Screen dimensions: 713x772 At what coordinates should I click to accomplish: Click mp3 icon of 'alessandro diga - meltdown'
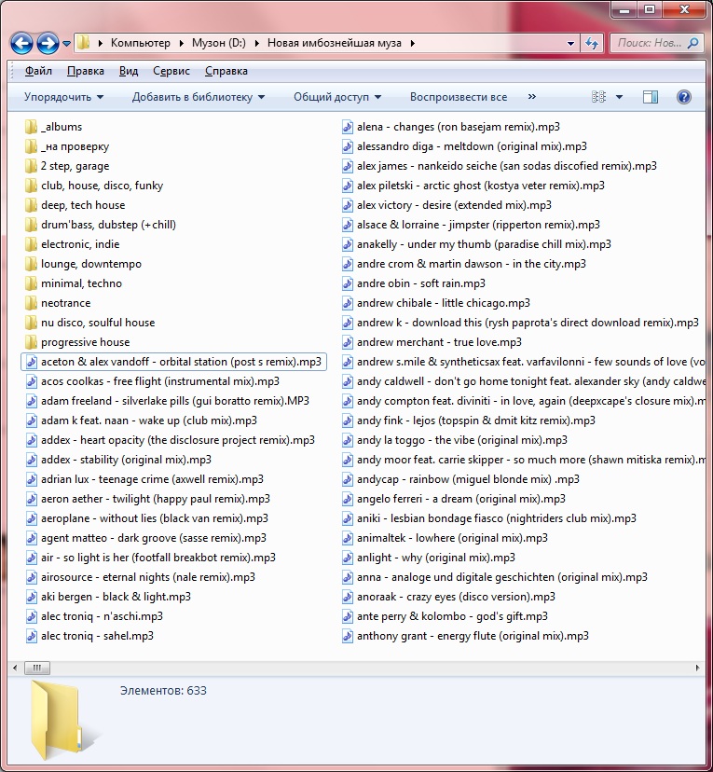[x=348, y=146]
